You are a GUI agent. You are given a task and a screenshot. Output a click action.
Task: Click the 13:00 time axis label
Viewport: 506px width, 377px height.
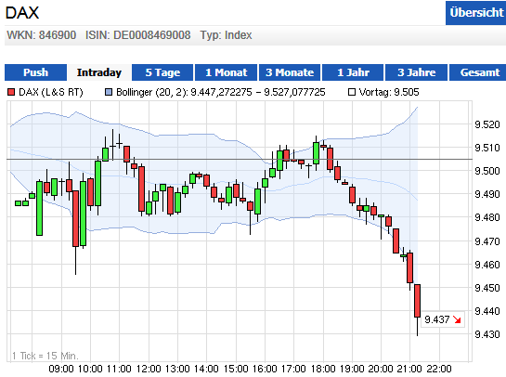click(x=177, y=369)
